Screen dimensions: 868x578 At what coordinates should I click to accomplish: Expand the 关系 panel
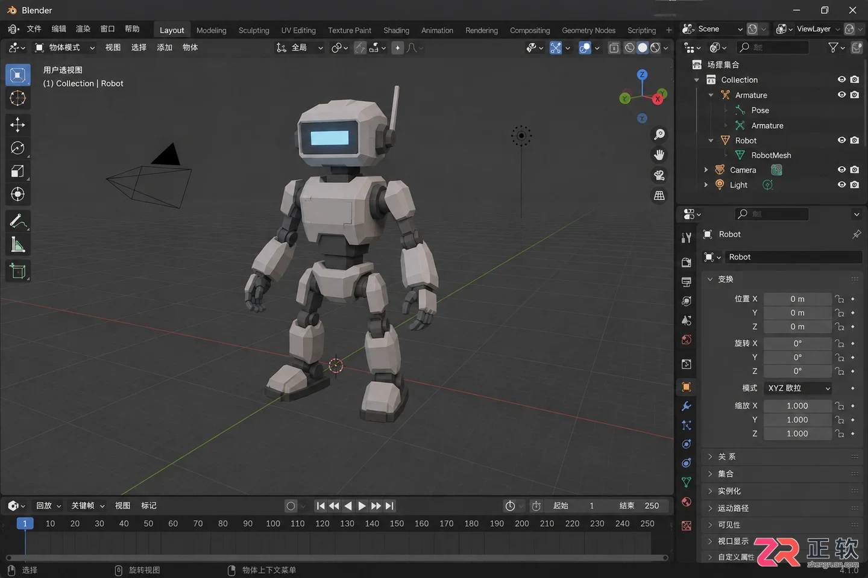pyautogui.click(x=782, y=457)
